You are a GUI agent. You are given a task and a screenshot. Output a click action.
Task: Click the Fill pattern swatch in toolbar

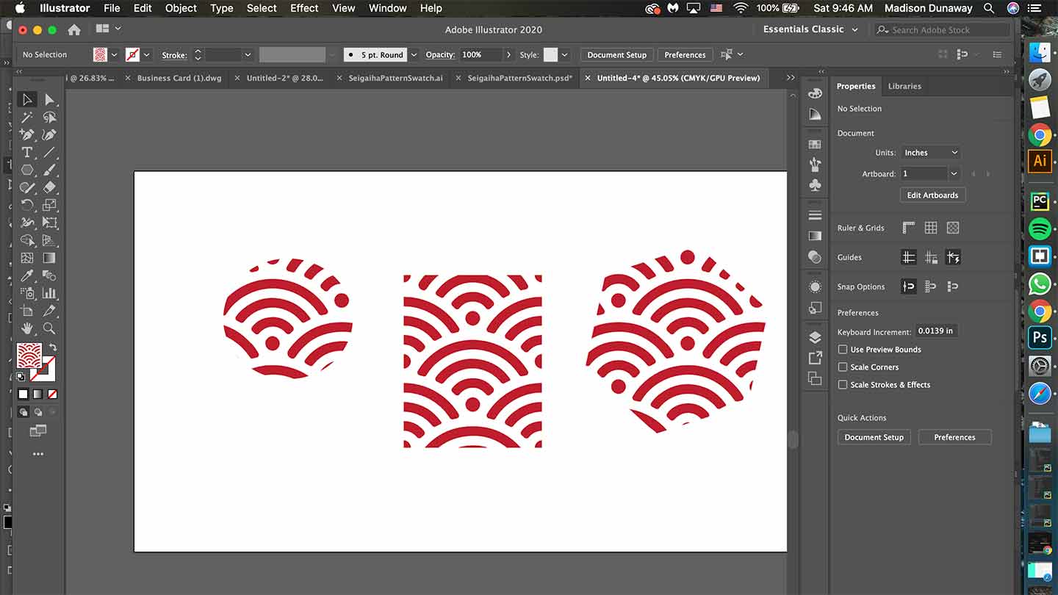tap(29, 356)
